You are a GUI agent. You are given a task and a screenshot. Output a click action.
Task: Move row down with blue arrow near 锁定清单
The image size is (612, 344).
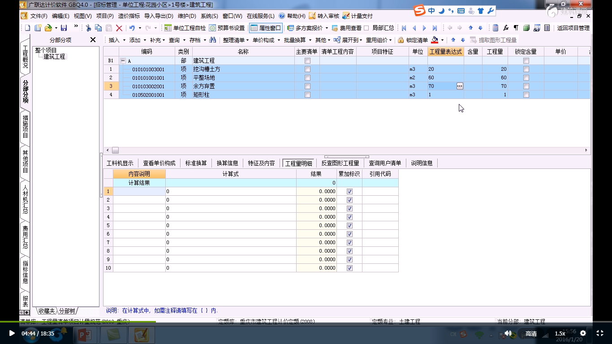point(463,40)
